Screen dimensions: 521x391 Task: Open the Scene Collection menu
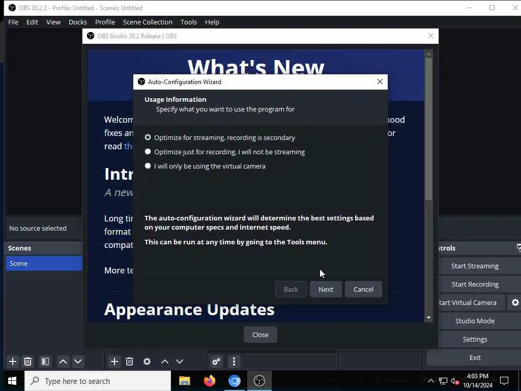click(148, 22)
